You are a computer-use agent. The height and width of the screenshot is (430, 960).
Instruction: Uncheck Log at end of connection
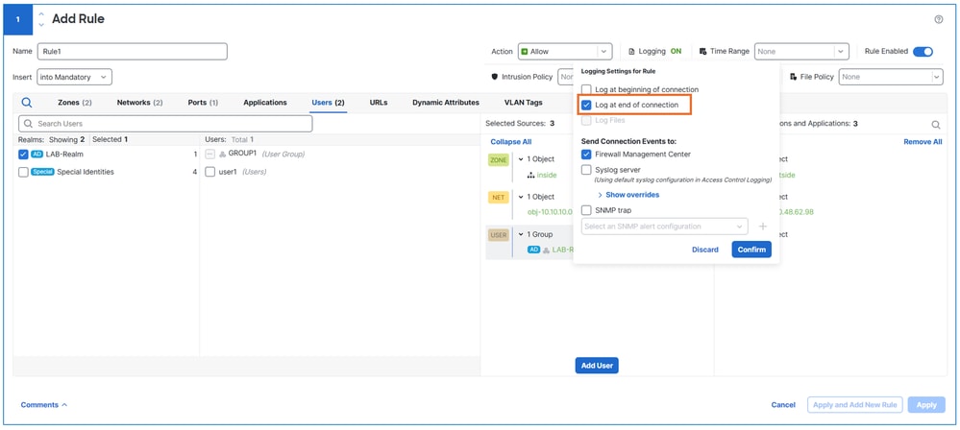[586, 106]
